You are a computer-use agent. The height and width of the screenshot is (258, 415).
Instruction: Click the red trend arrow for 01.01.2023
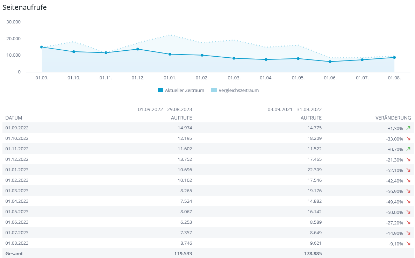pyautogui.click(x=408, y=170)
